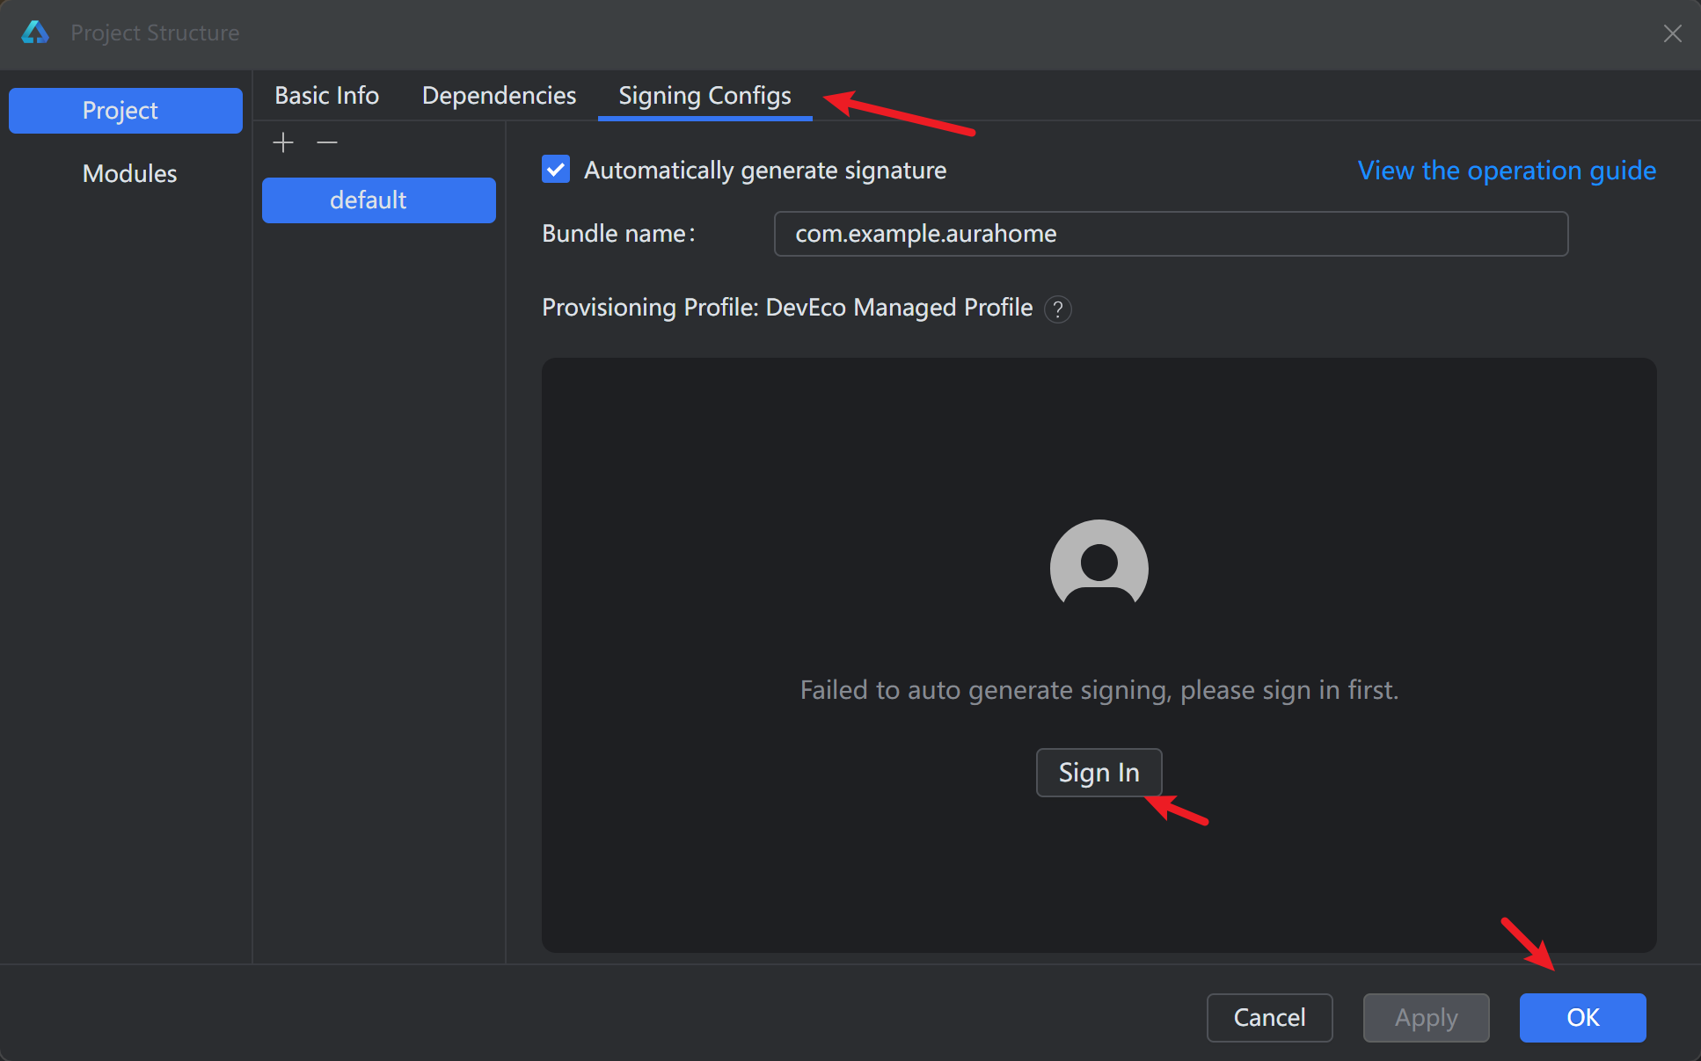Open the View the operation guide link
1701x1061 pixels.
[x=1506, y=171]
